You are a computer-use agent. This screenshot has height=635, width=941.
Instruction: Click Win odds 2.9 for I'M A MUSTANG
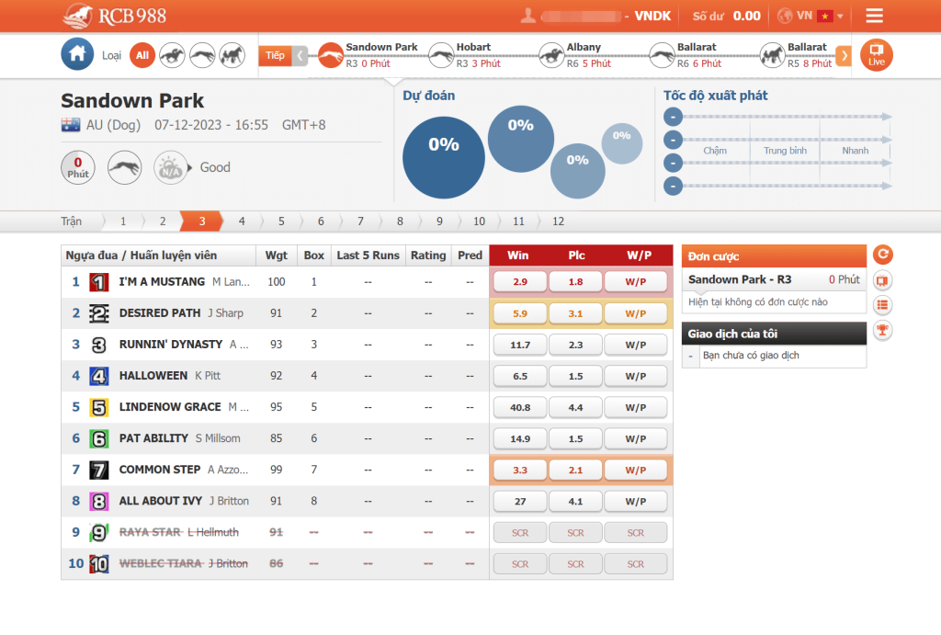click(520, 282)
